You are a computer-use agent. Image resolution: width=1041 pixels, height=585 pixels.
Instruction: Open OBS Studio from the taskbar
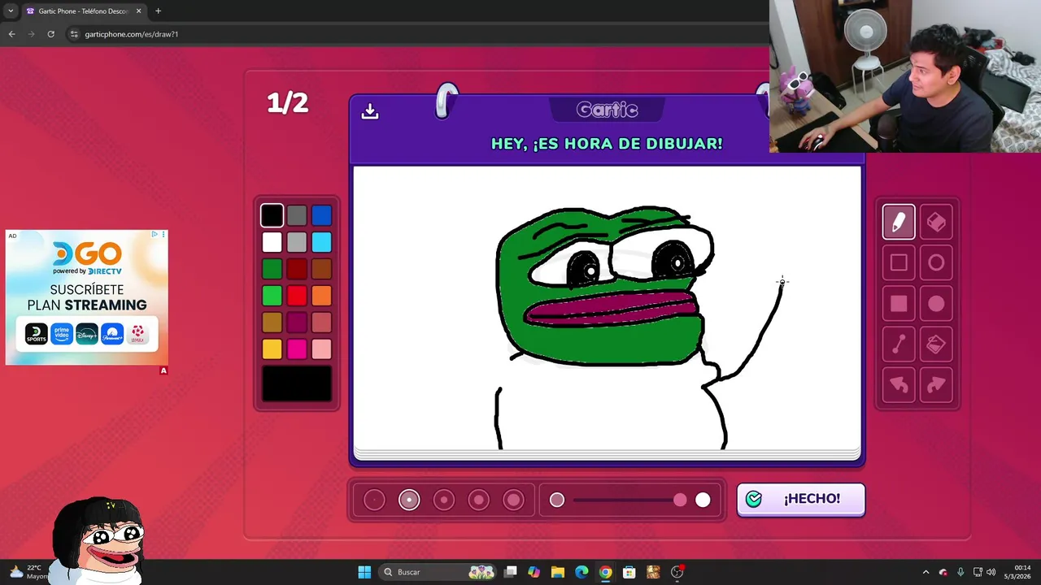coord(677,572)
